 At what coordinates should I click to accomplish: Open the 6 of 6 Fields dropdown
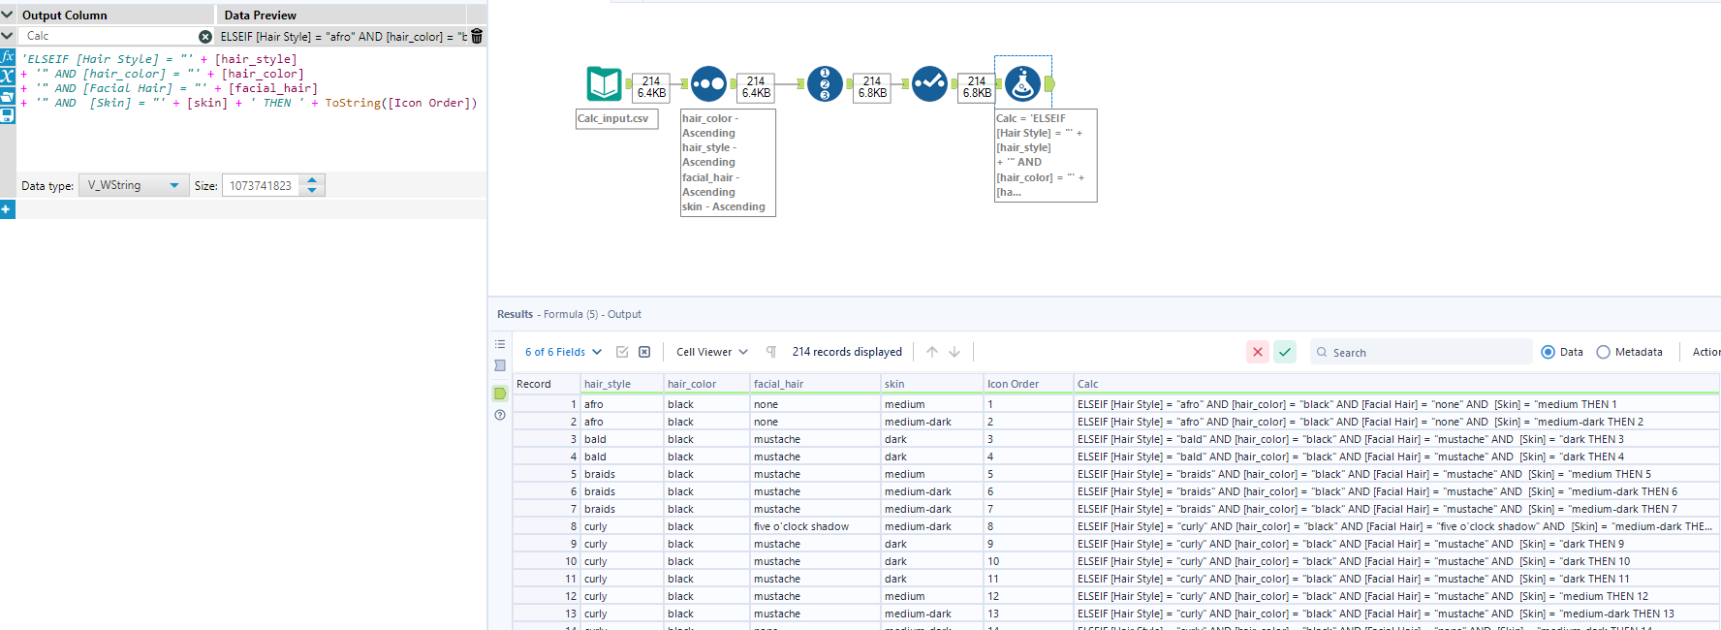563,352
